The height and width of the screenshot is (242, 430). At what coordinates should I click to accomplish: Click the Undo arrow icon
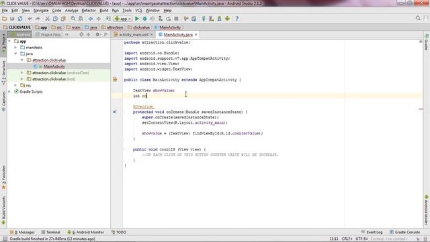(30, 19)
